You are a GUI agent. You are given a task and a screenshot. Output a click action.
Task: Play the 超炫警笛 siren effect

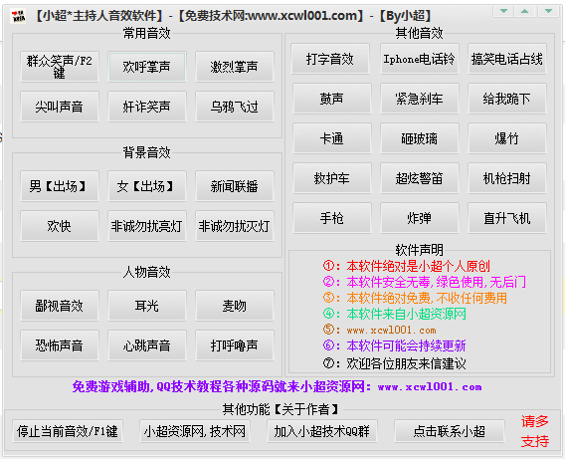(x=420, y=178)
